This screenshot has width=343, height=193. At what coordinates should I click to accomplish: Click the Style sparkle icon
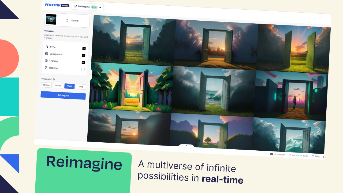(x=47, y=47)
